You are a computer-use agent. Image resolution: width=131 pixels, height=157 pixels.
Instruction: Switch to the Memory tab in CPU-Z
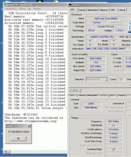104,10
